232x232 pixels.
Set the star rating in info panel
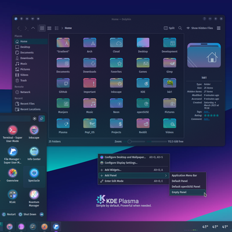(211, 115)
